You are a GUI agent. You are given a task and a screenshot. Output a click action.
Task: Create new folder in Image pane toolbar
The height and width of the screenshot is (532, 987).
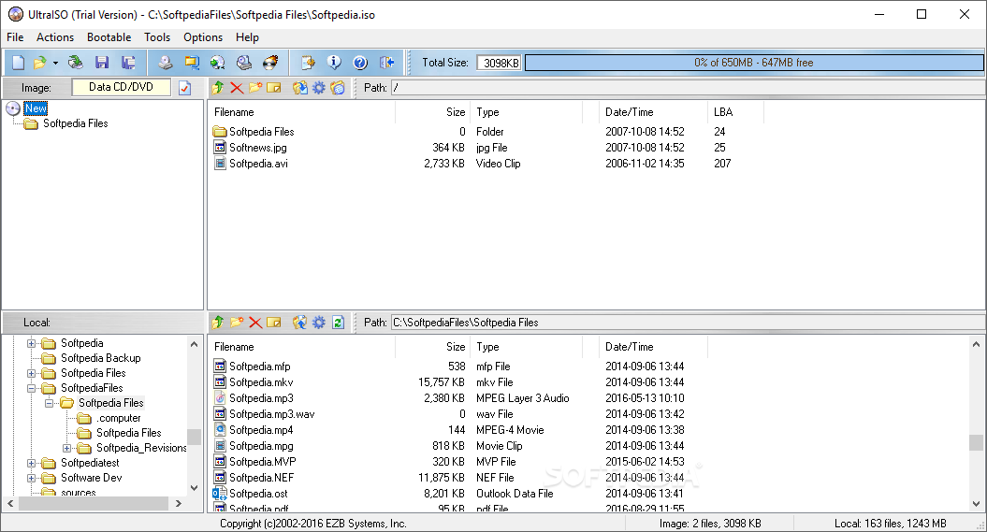tap(254, 87)
